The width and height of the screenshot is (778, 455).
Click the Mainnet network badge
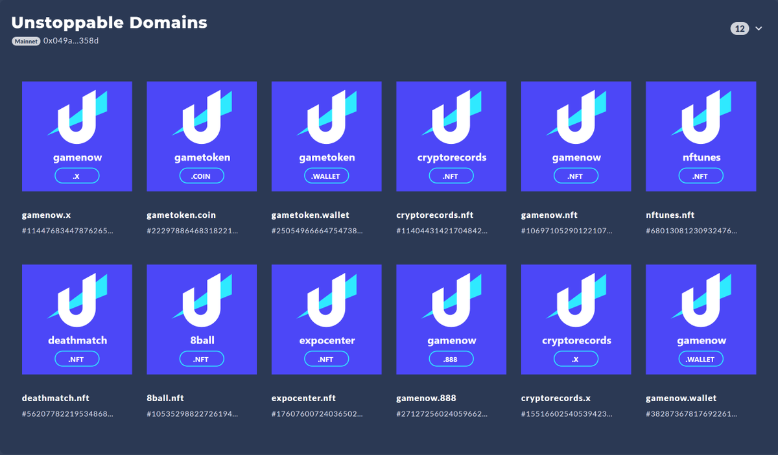pyautogui.click(x=26, y=41)
